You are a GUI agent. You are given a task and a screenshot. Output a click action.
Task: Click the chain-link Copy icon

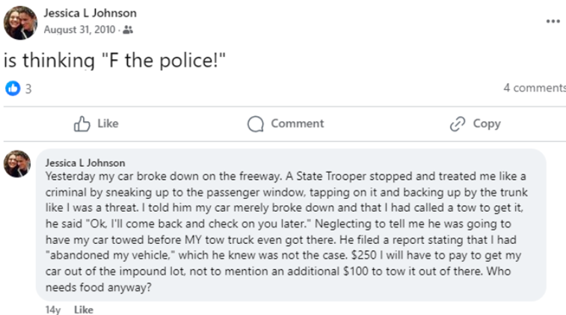point(458,124)
